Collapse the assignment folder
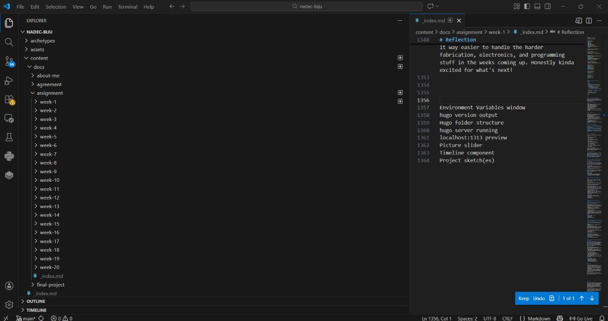Screen dimensions: 608x321 (x=50, y=93)
